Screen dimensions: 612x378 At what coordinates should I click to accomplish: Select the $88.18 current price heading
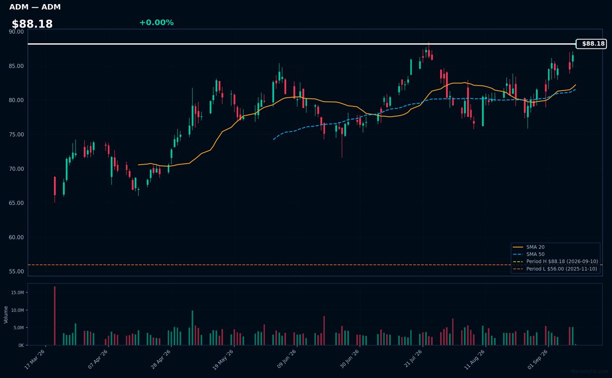32,24
